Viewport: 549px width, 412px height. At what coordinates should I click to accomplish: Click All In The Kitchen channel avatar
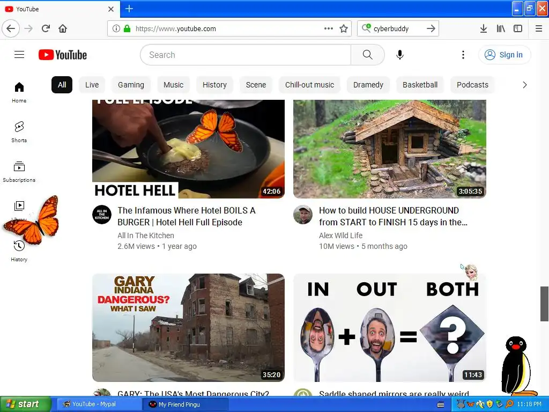[102, 215]
